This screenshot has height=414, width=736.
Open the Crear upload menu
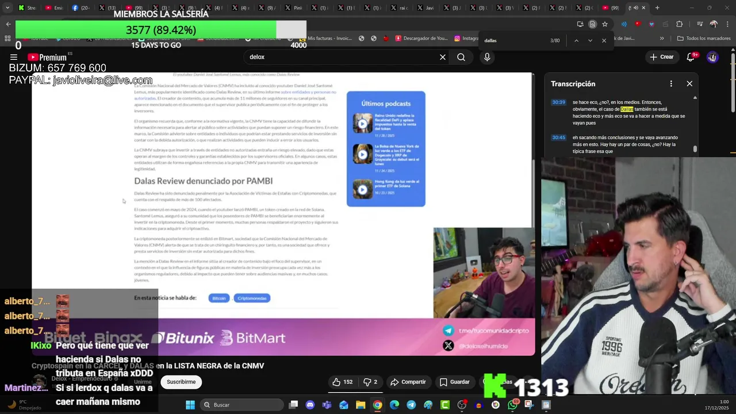pyautogui.click(x=661, y=57)
